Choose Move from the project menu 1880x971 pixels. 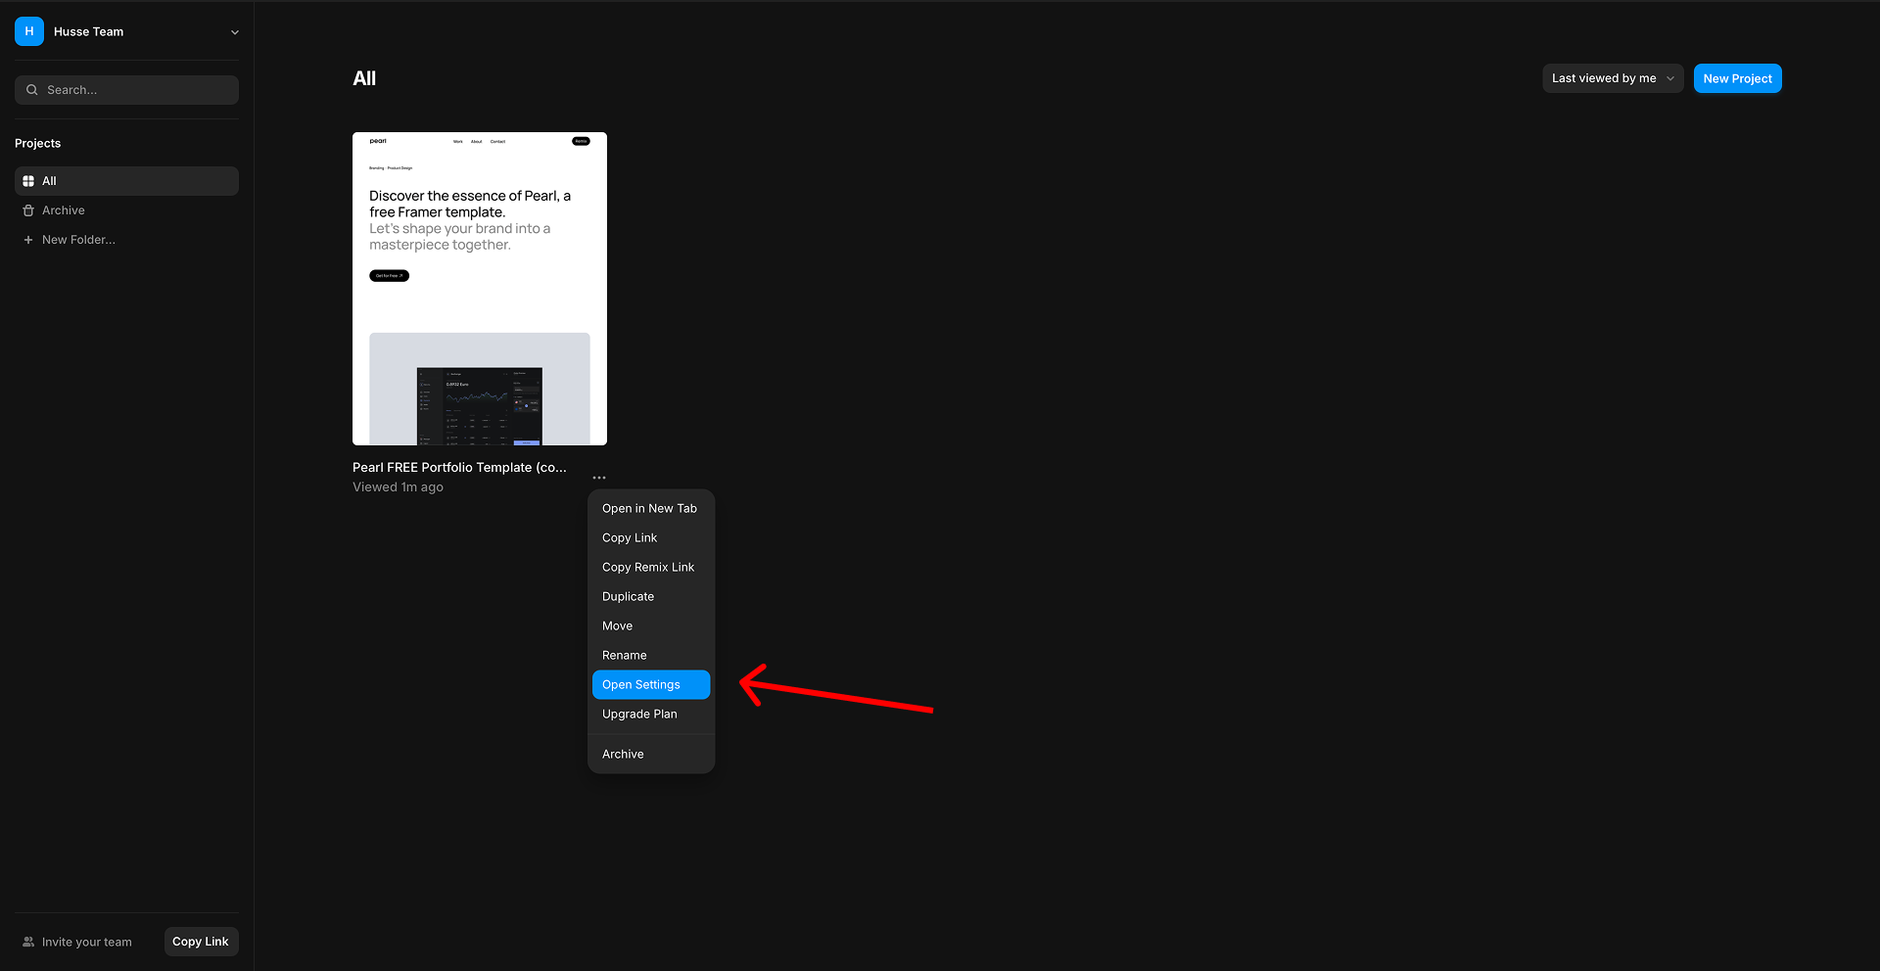click(x=651, y=626)
